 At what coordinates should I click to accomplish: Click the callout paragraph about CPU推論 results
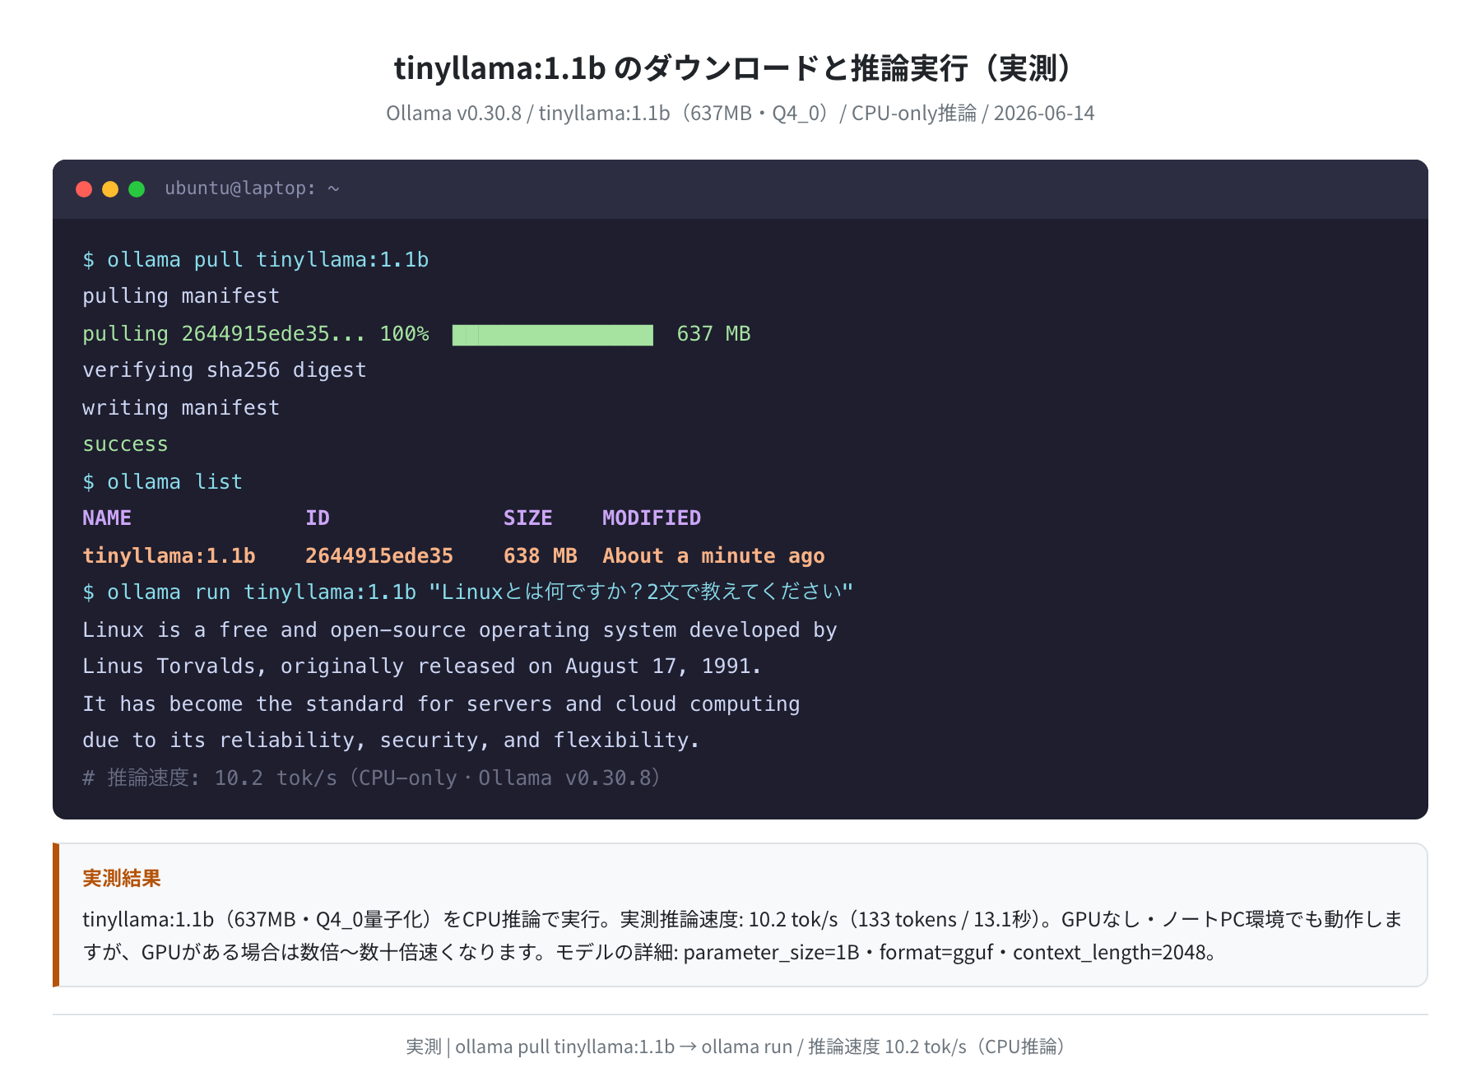coord(742,935)
